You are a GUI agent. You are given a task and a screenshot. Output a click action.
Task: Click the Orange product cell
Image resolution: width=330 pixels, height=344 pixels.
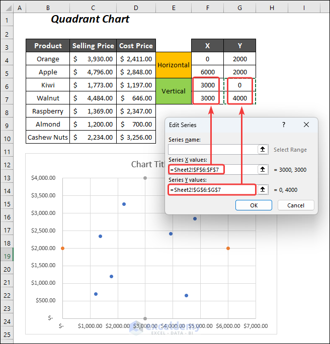pyautogui.click(x=48, y=59)
